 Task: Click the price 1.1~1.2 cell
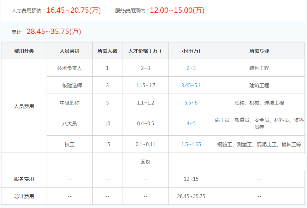pos(145,103)
